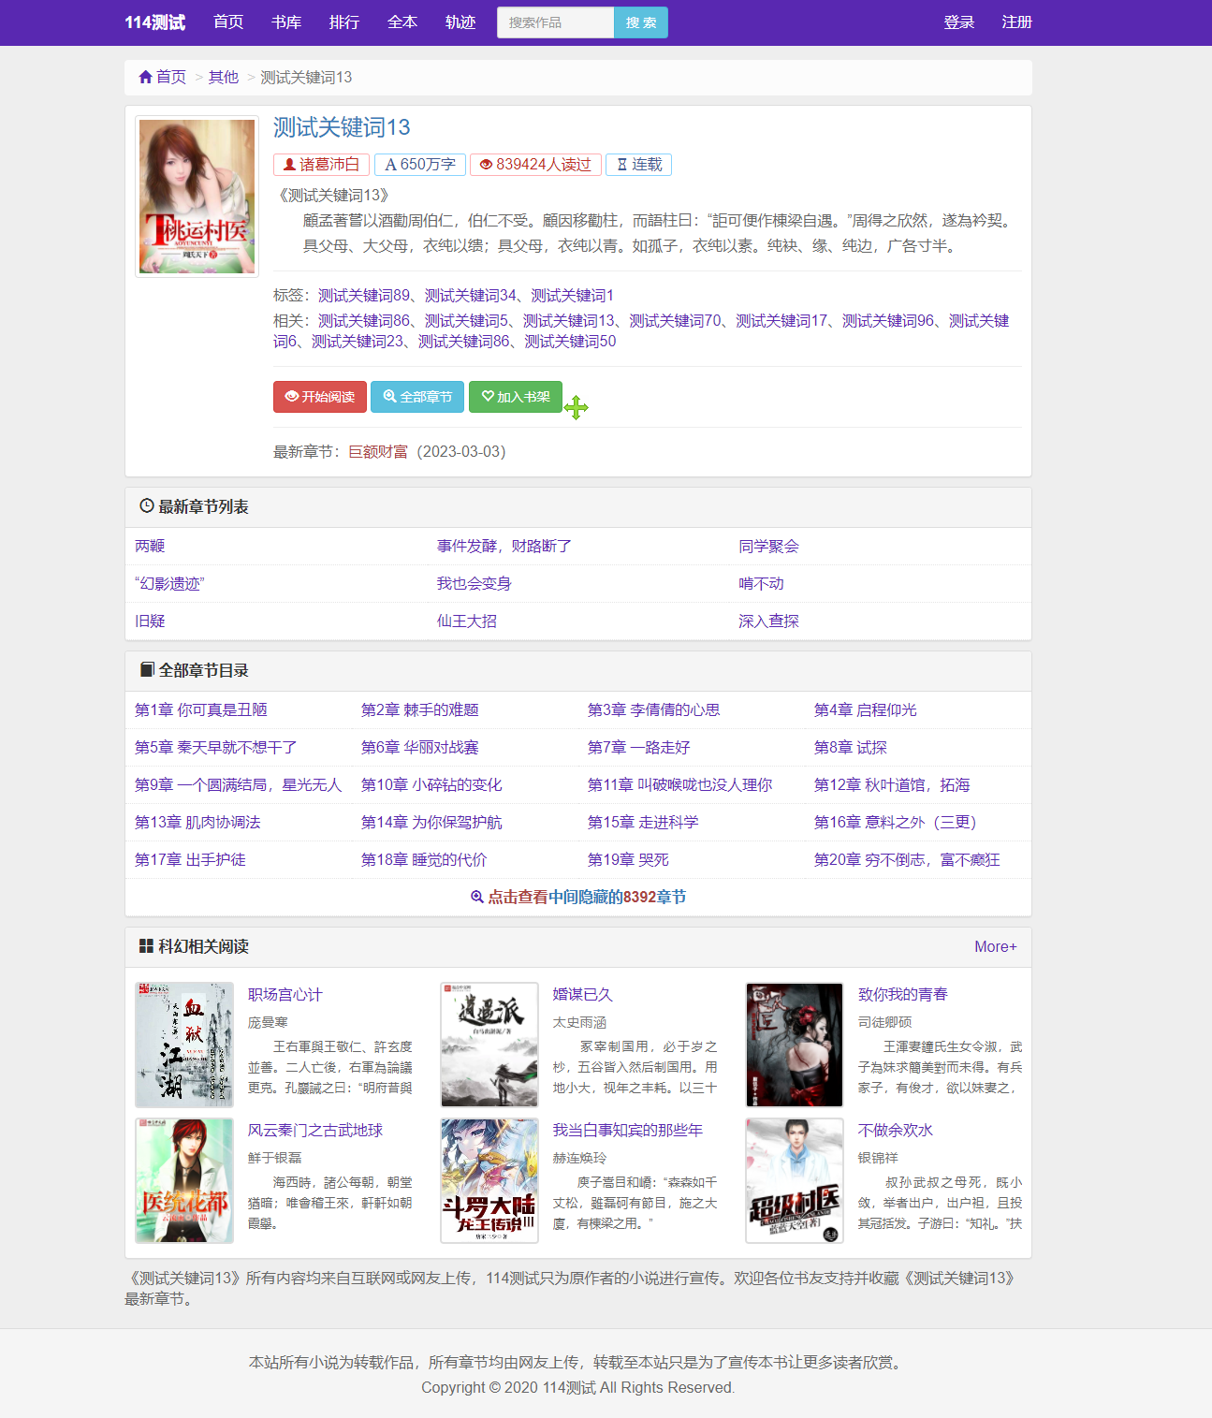Click the 114测试 site logo
The width and height of the screenshot is (1212, 1418).
pyautogui.click(x=154, y=22)
